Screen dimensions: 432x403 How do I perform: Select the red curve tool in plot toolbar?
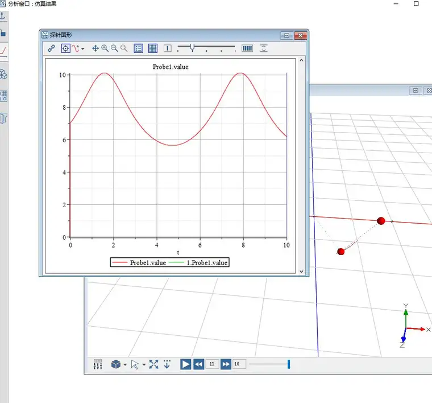point(76,48)
